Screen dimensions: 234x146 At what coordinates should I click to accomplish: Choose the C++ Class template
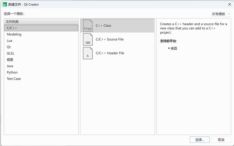point(118,26)
